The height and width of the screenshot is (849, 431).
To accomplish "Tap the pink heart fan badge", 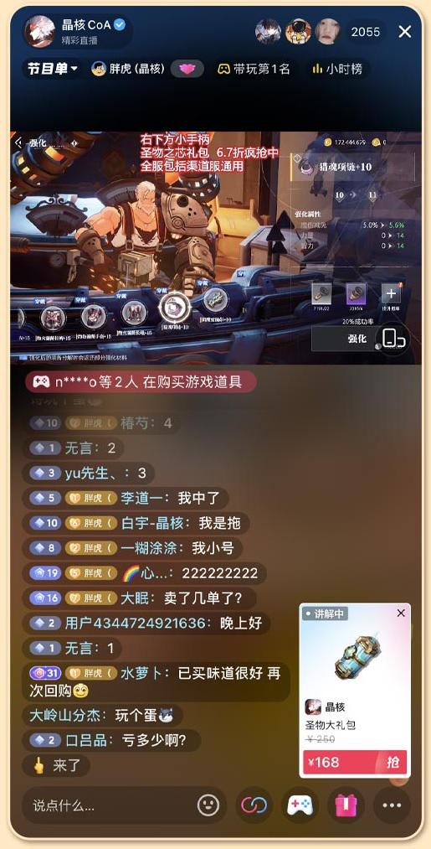I will [187, 69].
